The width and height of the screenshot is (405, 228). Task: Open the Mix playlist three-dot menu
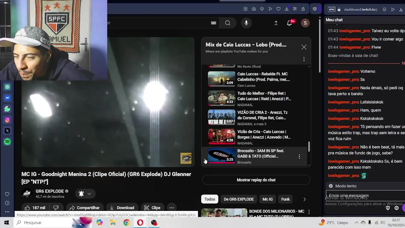pos(304,59)
